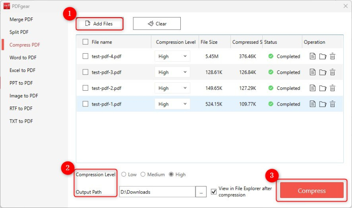Open compressed file for test-pdf-3.pdf

click(313, 72)
